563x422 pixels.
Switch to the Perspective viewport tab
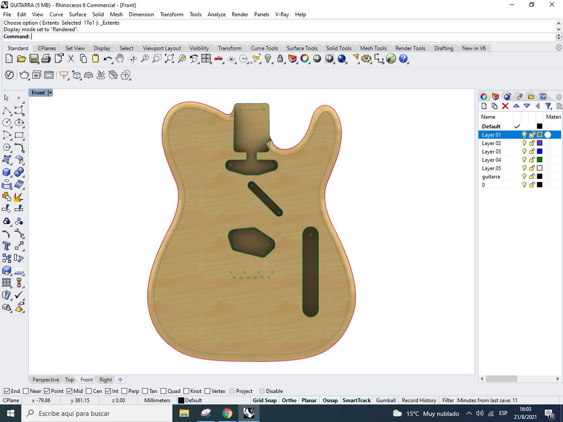(46, 380)
